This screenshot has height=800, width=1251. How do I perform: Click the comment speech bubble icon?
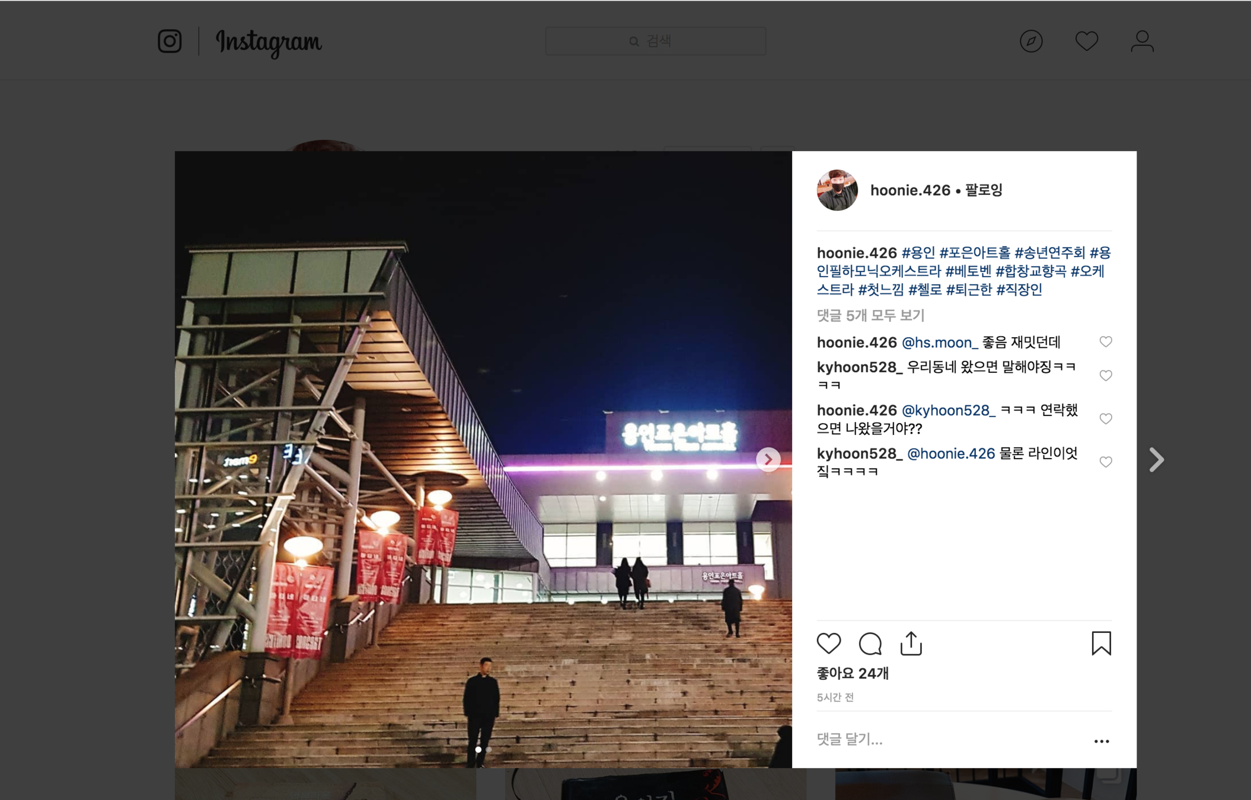(870, 644)
